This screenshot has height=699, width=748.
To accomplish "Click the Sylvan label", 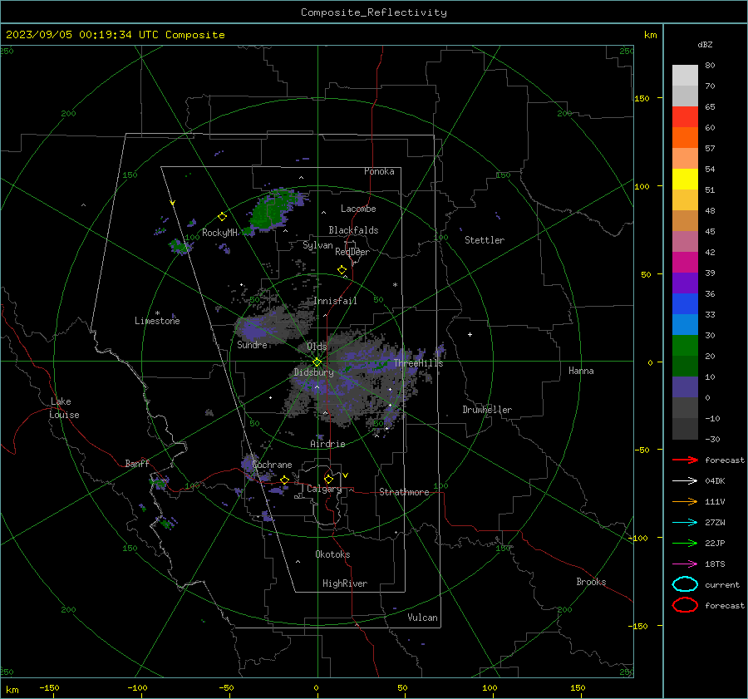I will 317,245.
